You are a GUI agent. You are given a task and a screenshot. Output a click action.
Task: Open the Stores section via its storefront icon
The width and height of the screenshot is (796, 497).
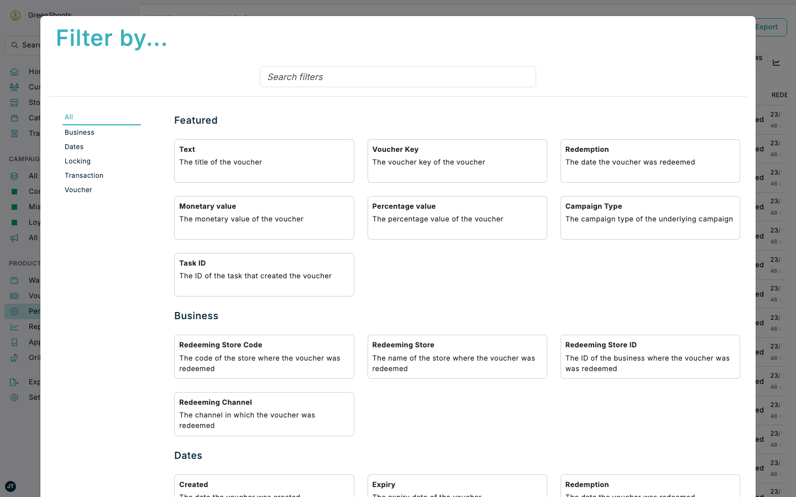coord(14,102)
